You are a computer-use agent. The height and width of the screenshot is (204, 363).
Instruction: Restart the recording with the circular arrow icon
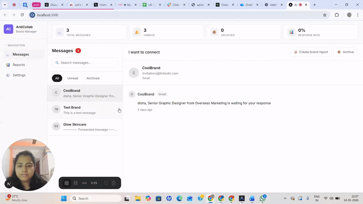point(106,183)
